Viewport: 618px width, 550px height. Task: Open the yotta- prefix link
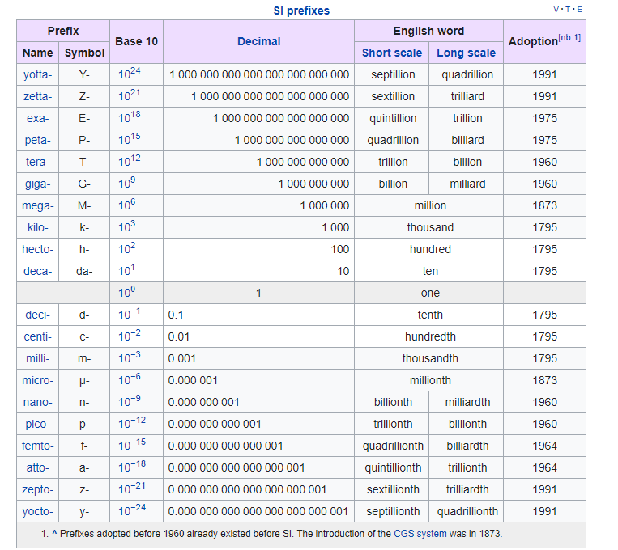[38, 74]
